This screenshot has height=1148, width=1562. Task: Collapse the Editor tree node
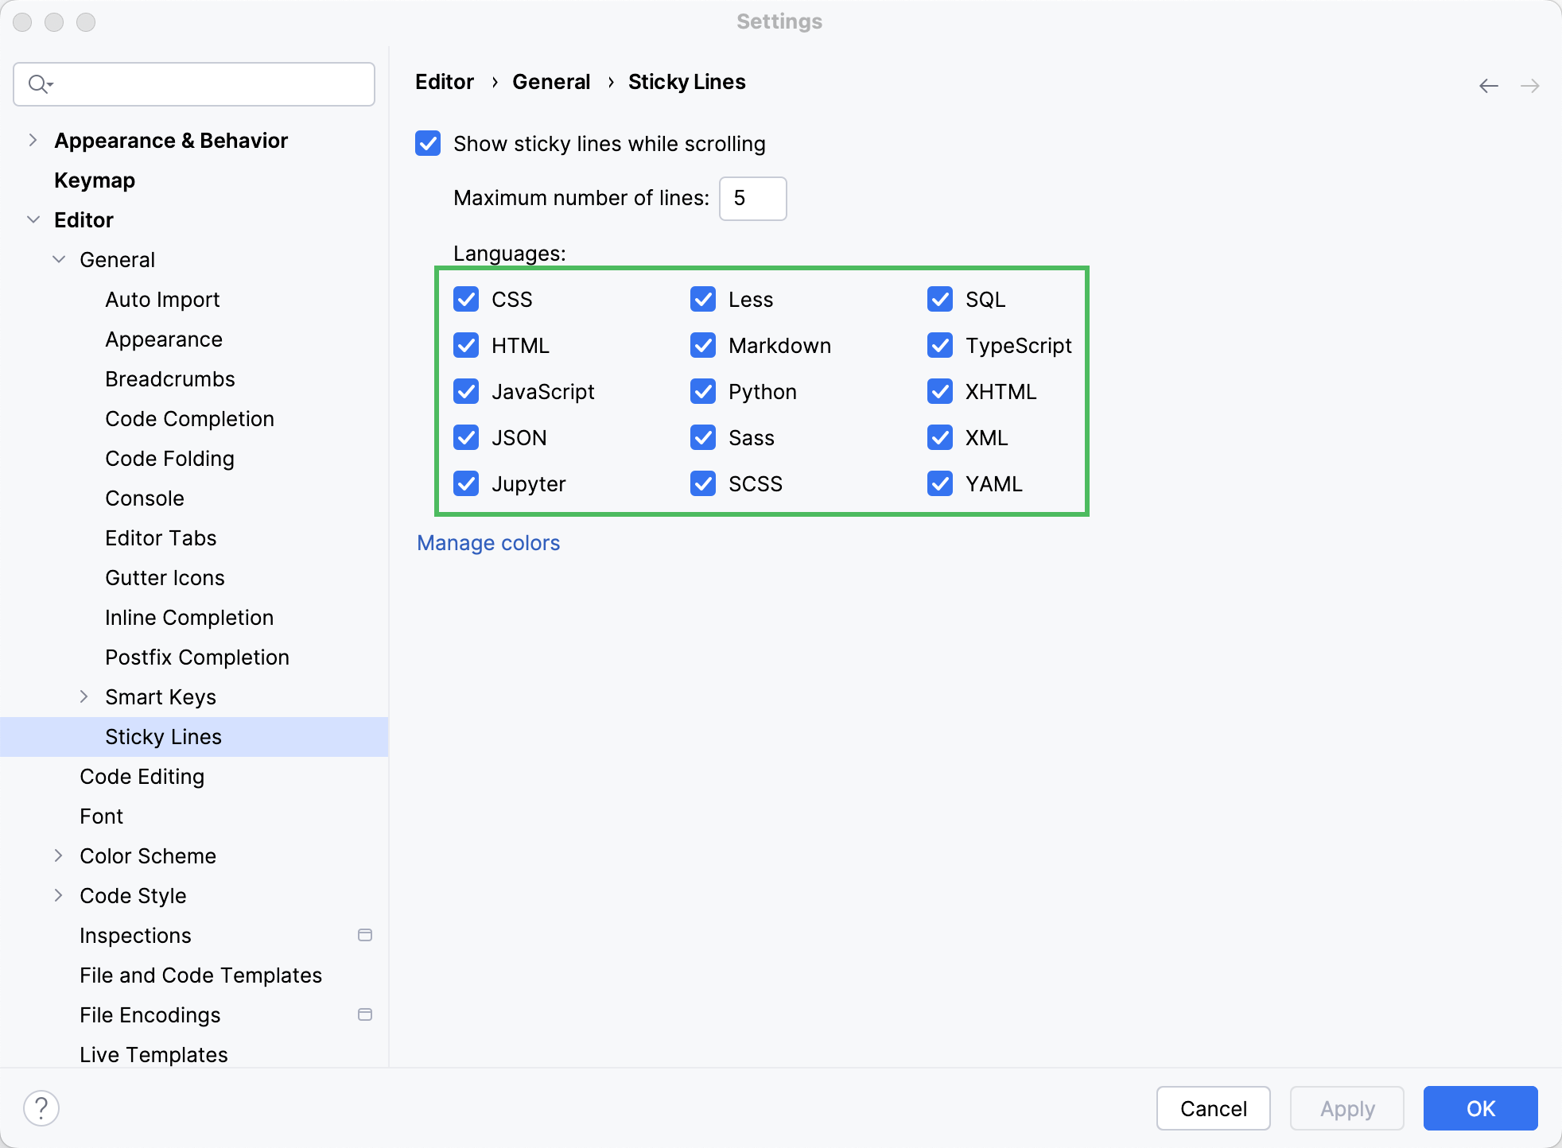point(33,219)
